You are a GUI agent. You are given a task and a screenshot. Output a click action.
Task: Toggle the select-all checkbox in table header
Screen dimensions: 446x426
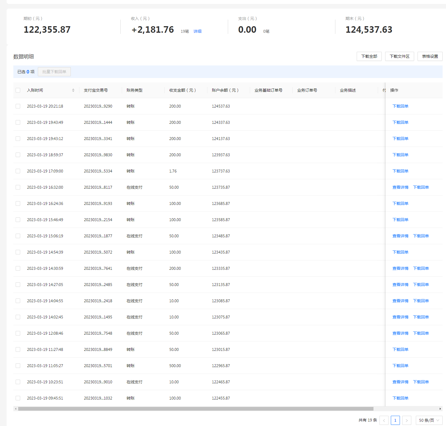tap(18, 90)
